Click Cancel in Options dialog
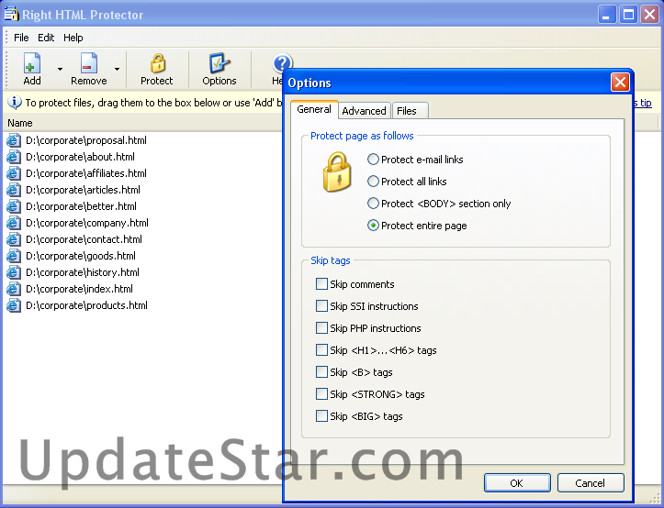Viewport: 664px width, 508px height. [591, 483]
